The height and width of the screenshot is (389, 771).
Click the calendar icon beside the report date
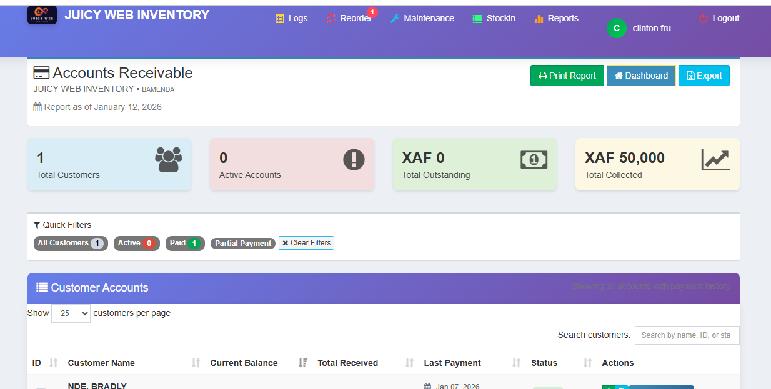coord(37,107)
